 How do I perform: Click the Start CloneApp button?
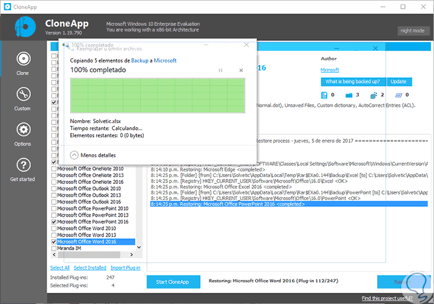pos(173,282)
